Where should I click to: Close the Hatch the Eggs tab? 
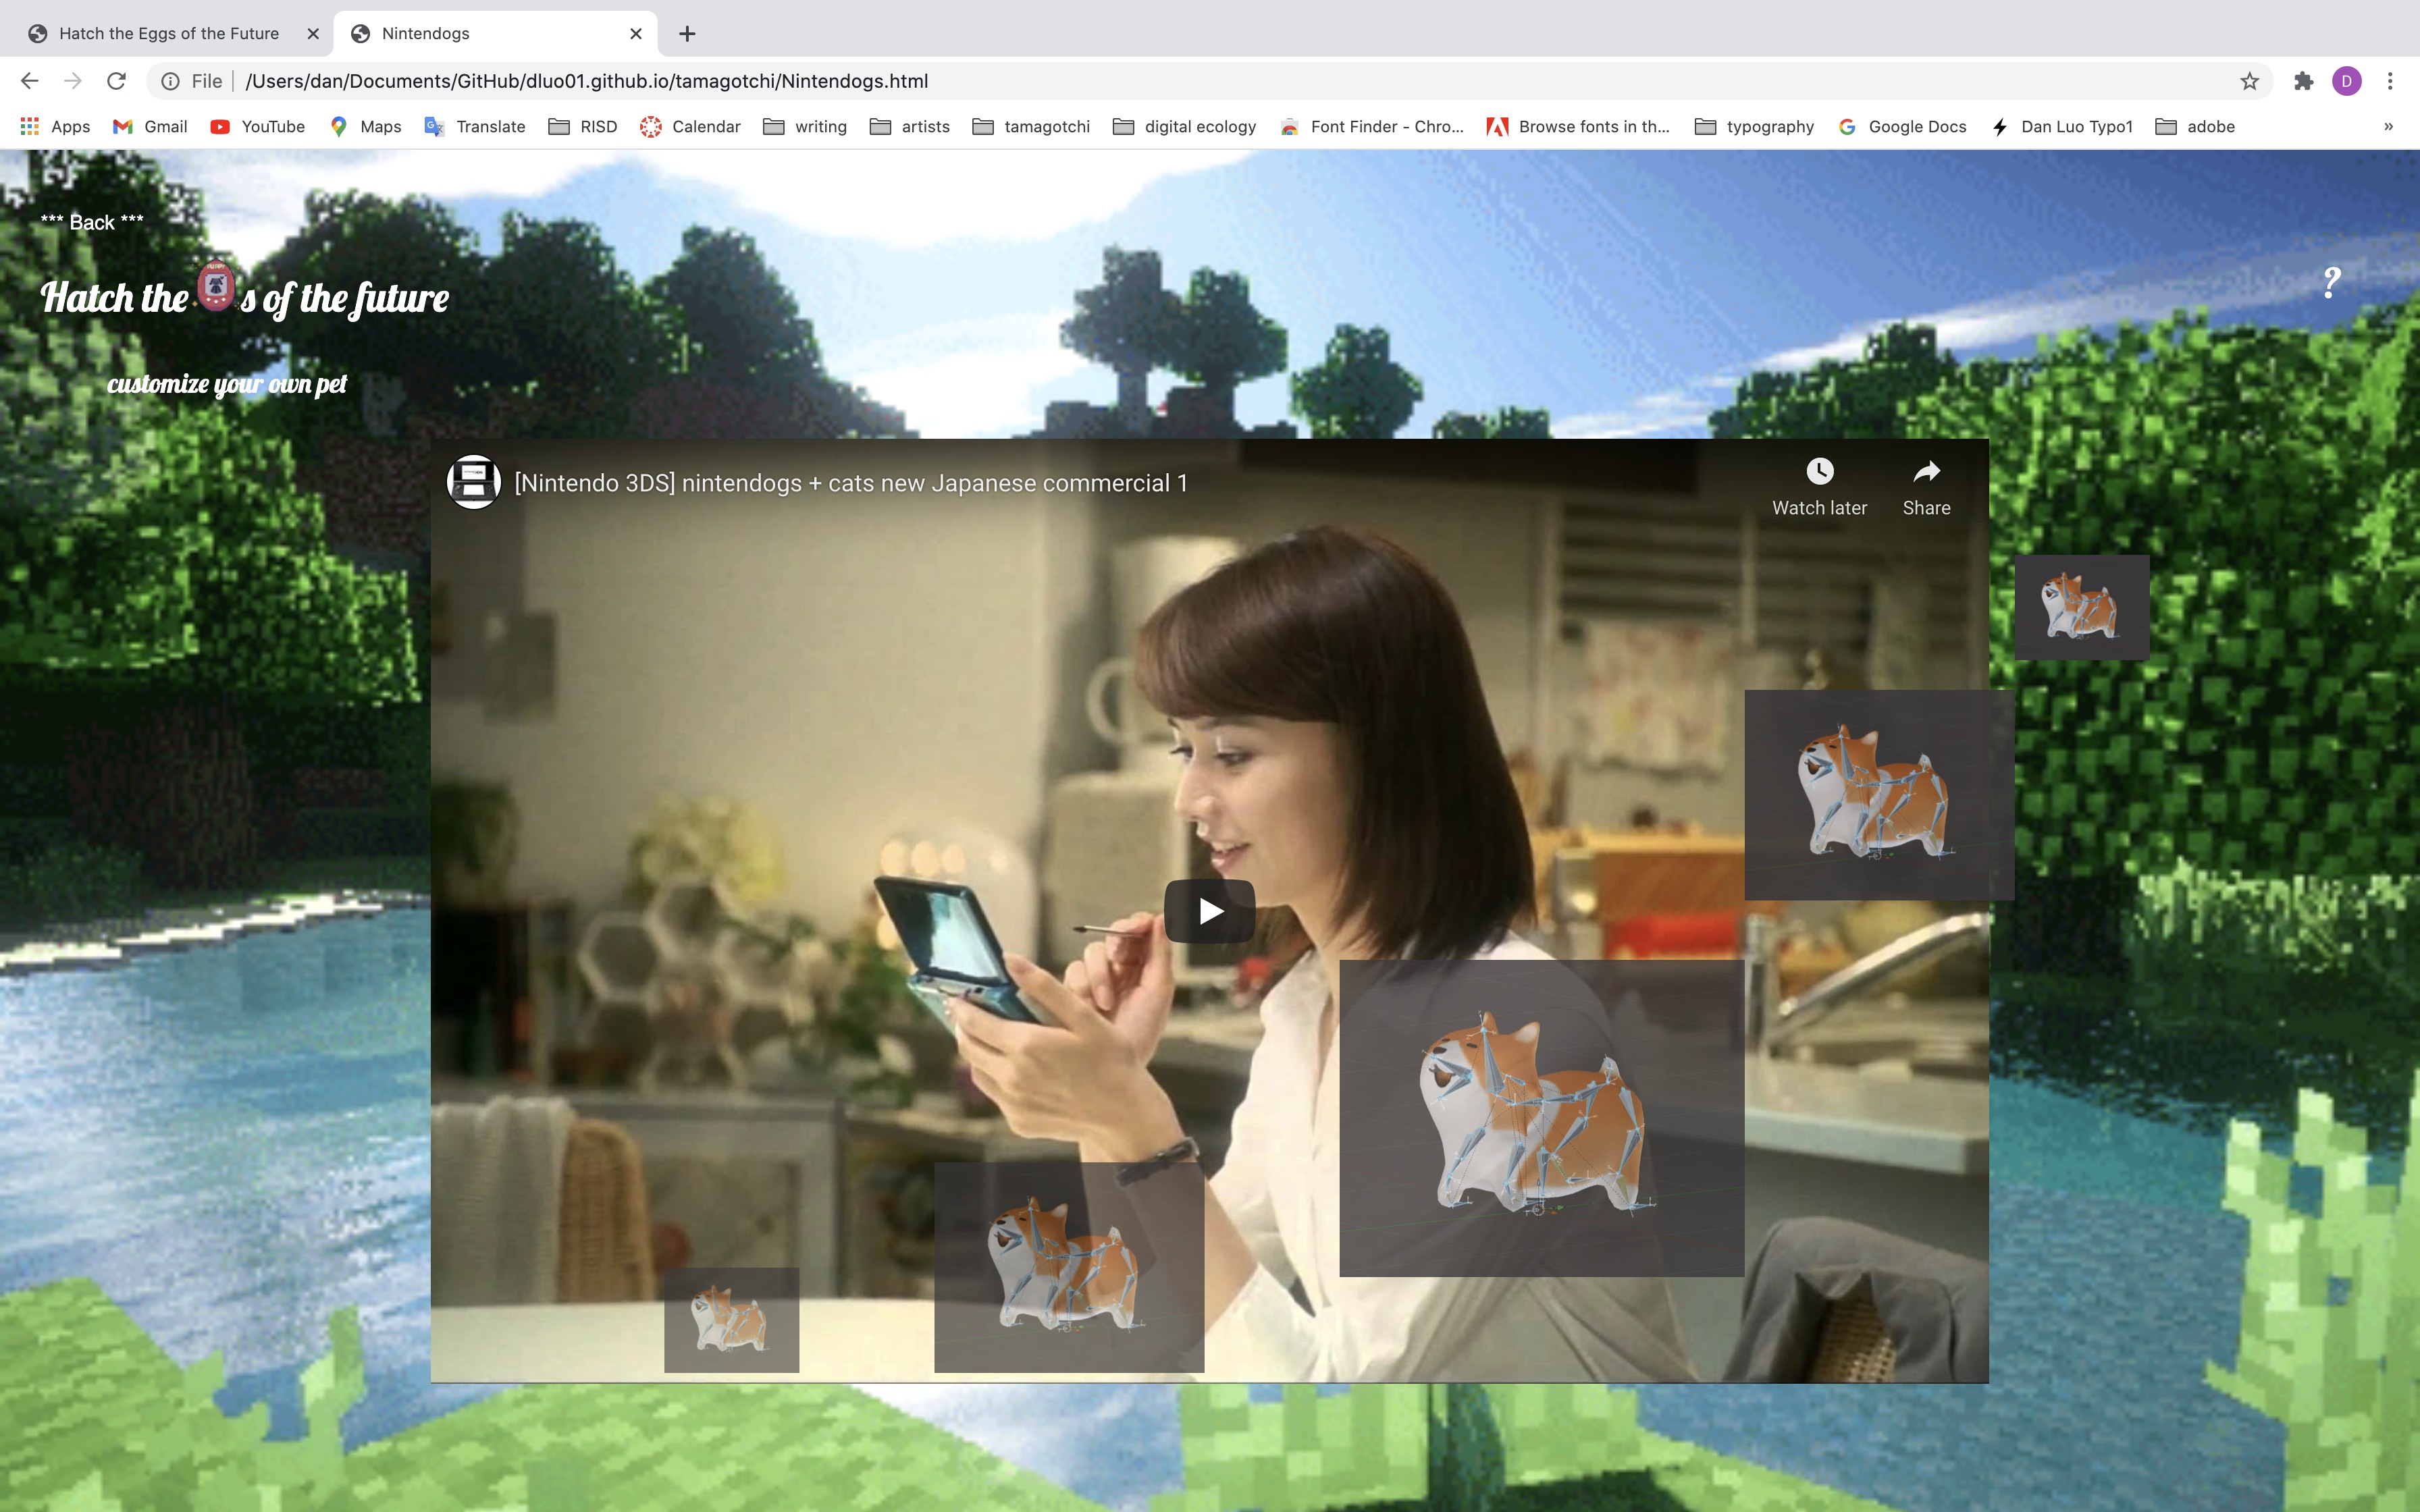(313, 34)
